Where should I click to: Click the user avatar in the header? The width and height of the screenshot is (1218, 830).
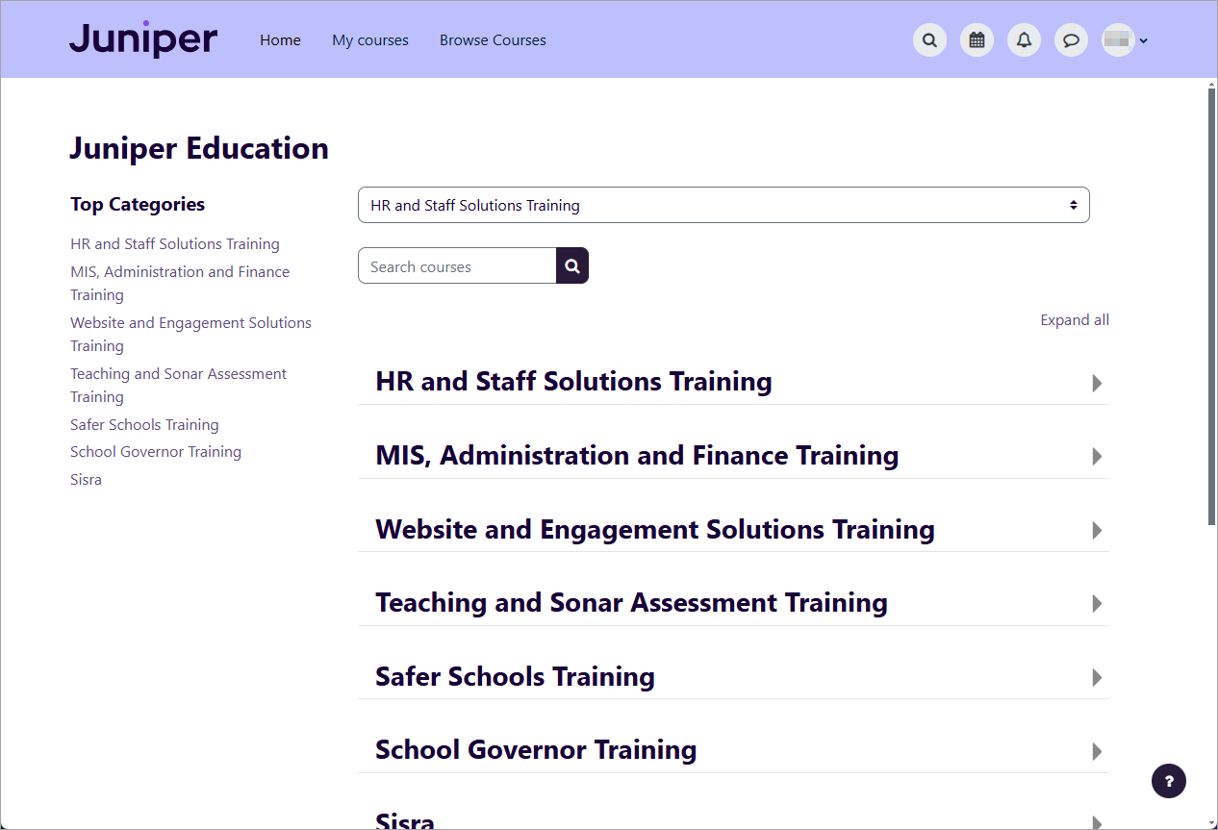tap(1118, 39)
